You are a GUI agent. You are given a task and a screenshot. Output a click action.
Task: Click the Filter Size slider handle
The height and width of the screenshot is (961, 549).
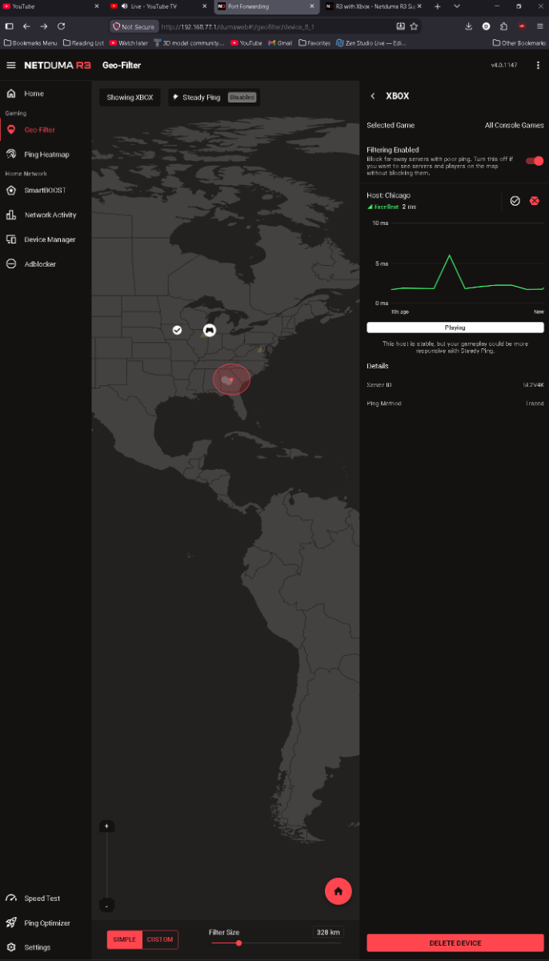click(x=238, y=943)
